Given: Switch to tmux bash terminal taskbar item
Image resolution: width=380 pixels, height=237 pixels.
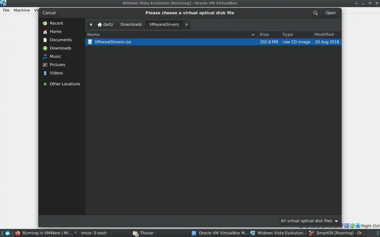Looking at the screenshot, I should pos(102,233).
